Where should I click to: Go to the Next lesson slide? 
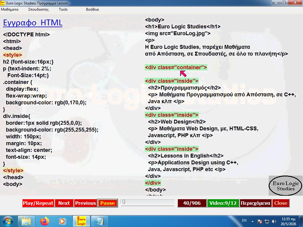(x=64, y=203)
